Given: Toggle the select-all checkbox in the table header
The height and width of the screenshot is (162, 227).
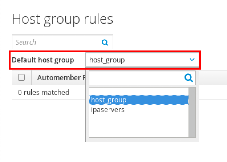Looking at the screenshot, I should pos(21,77).
